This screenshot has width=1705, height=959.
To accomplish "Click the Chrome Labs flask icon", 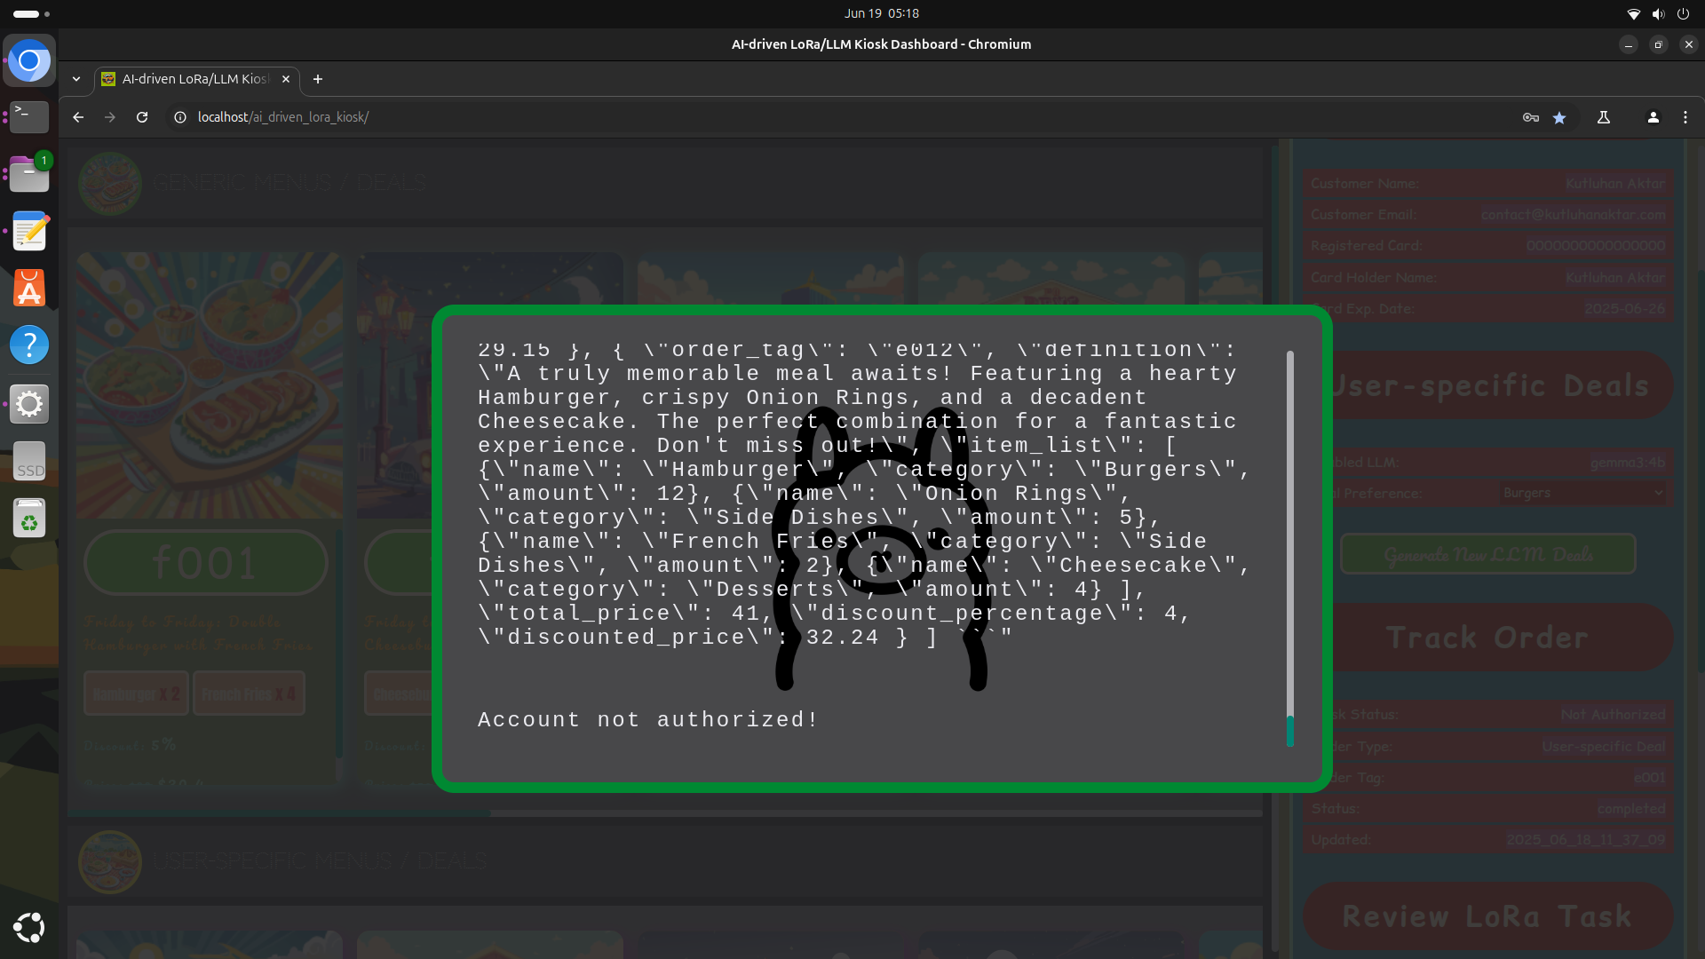I will 1604,117.
